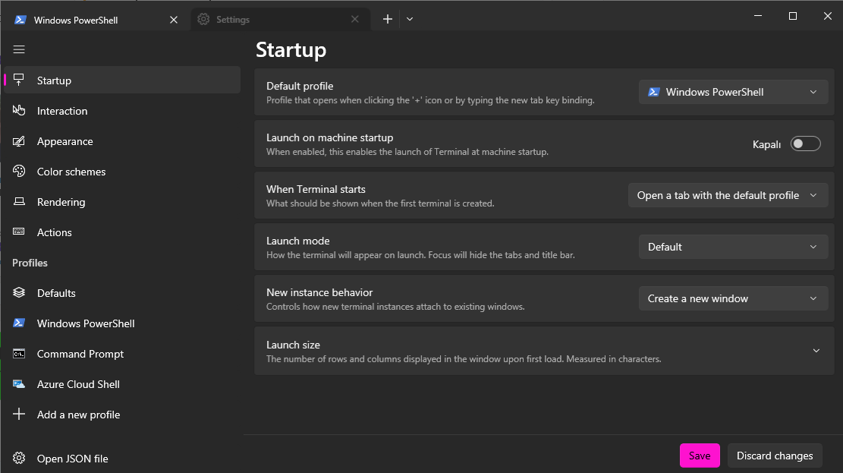The width and height of the screenshot is (843, 473).
Task: Expand the Launch size section
Action: [x=816, y=351]
